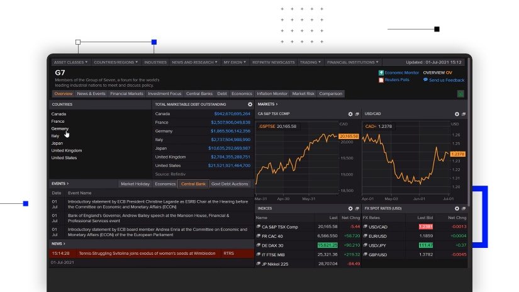Switch to the Investment Focus tab
This screenshot has height=292, width=519.
(x=164, y=94)
